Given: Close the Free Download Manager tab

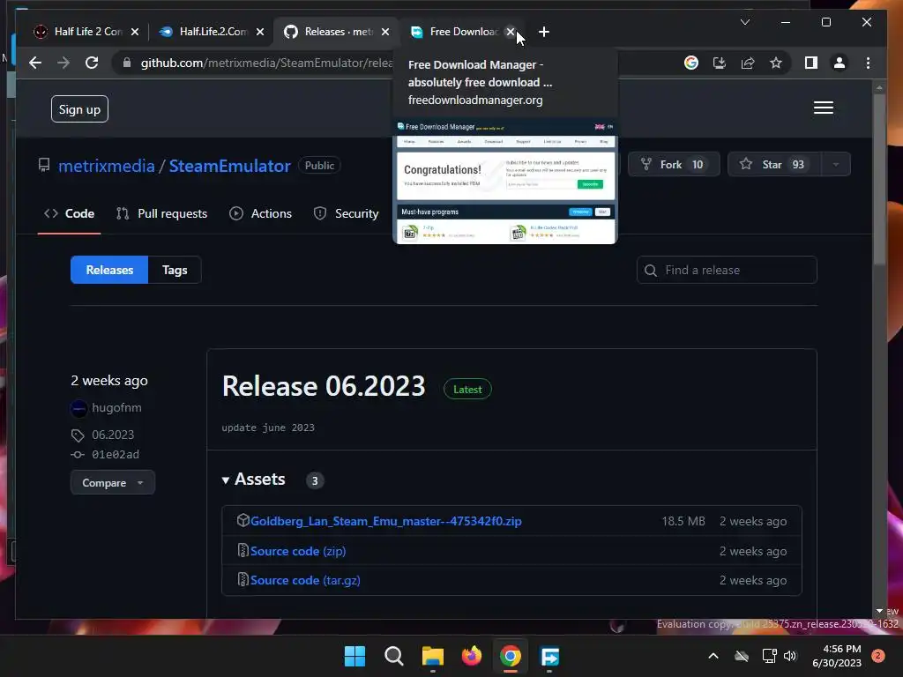Looking at the screenshot, I should [x=511, y=32].
